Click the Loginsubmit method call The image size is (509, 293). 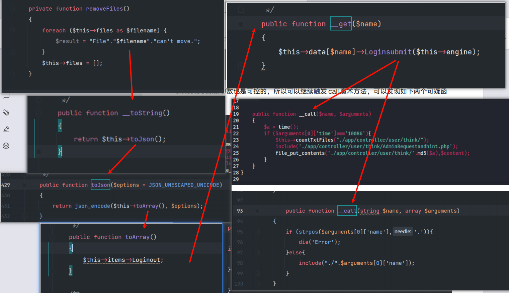coord(388,52)
